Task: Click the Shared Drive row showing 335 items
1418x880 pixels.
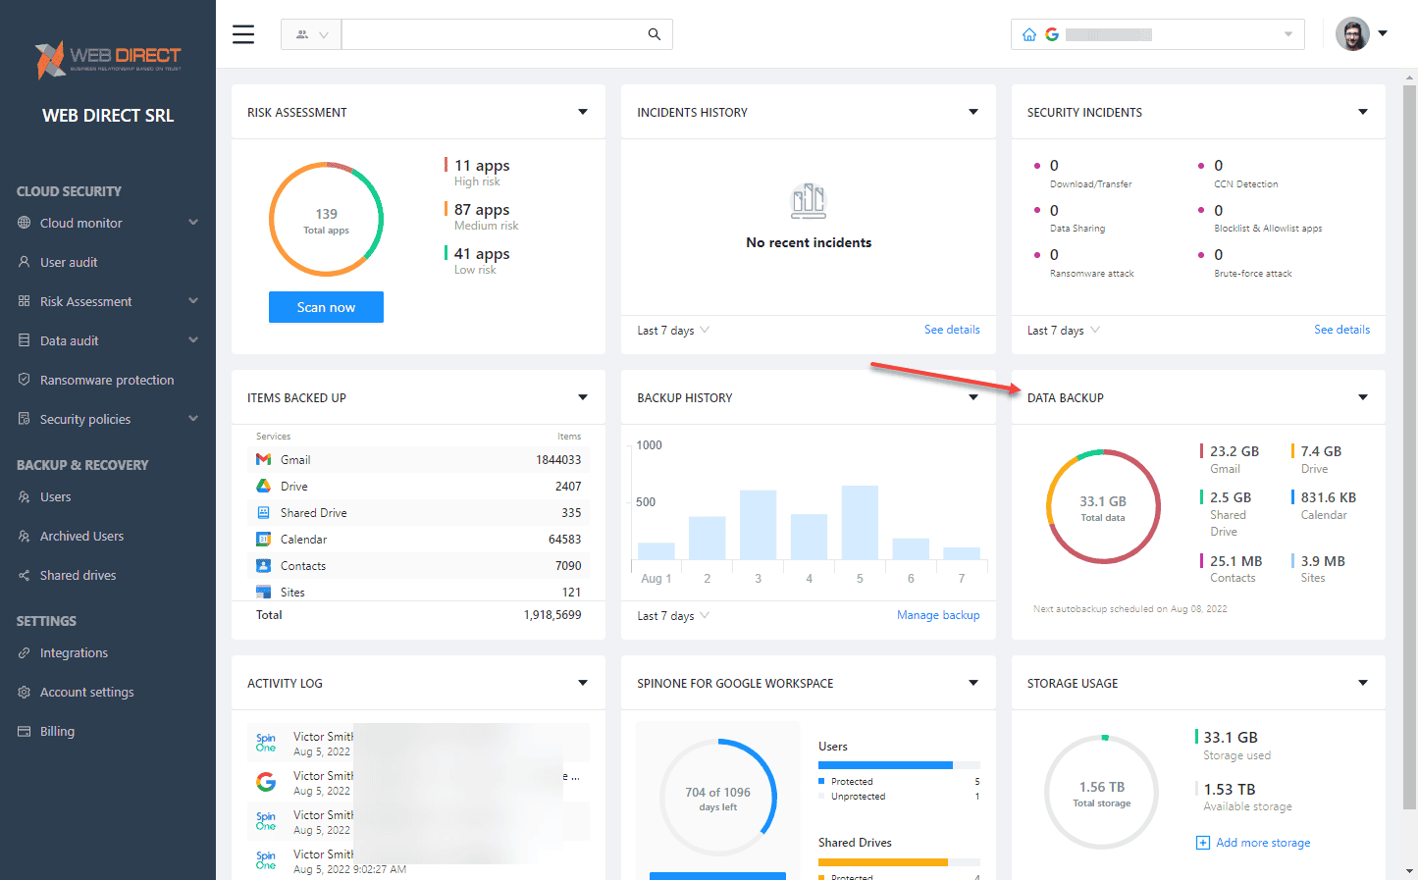Action: click(x=418, y=512)
